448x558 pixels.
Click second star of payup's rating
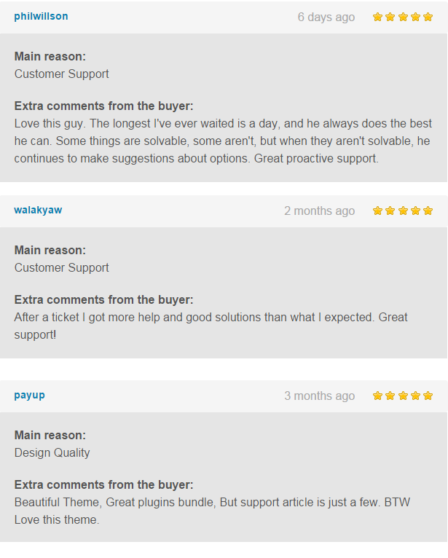(x=390, y=396)
